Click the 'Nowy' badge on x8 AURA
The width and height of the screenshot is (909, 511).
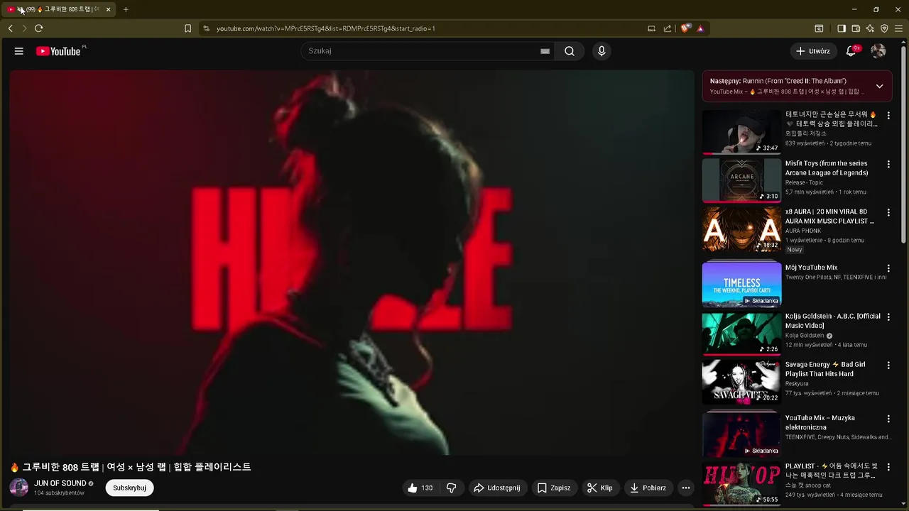click(x=794, y=250)
